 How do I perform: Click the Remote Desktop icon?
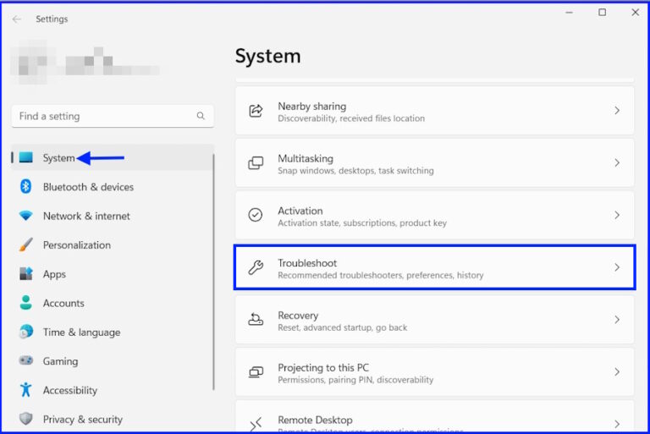tap(256, 424)
